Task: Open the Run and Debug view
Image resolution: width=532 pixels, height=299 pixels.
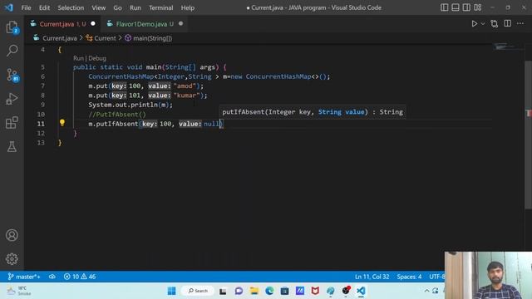Action: coord(12,99)
